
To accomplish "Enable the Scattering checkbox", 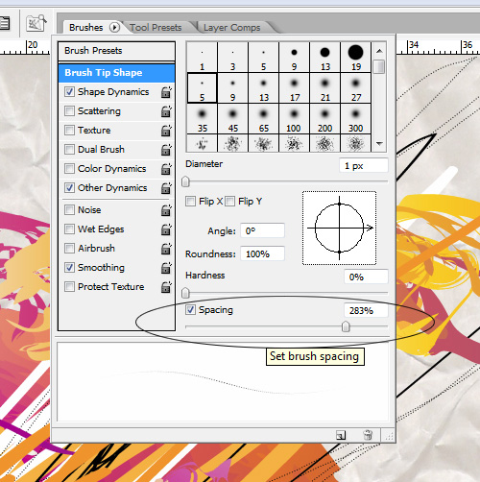I will (x=69, y=111).
